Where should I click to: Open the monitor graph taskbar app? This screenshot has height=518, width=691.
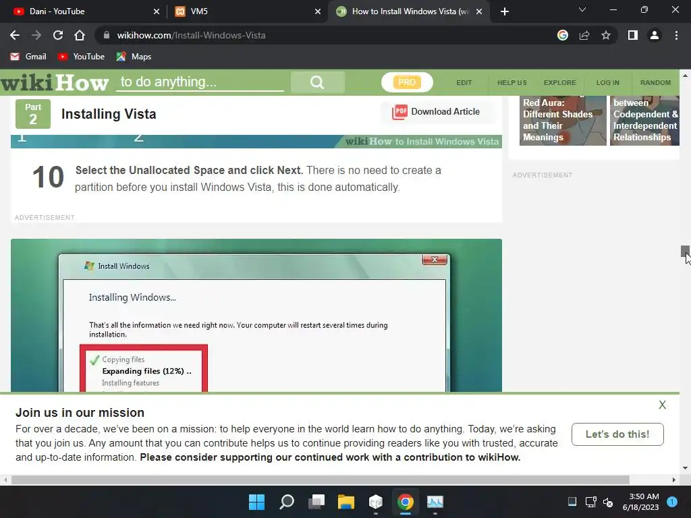[x=435, y=502]
